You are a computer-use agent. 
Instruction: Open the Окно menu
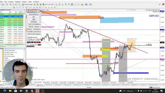tap(30, 2)
